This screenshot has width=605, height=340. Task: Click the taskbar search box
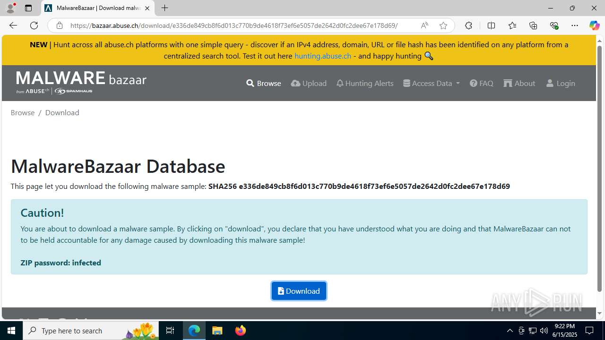click(x=91, y=331)
